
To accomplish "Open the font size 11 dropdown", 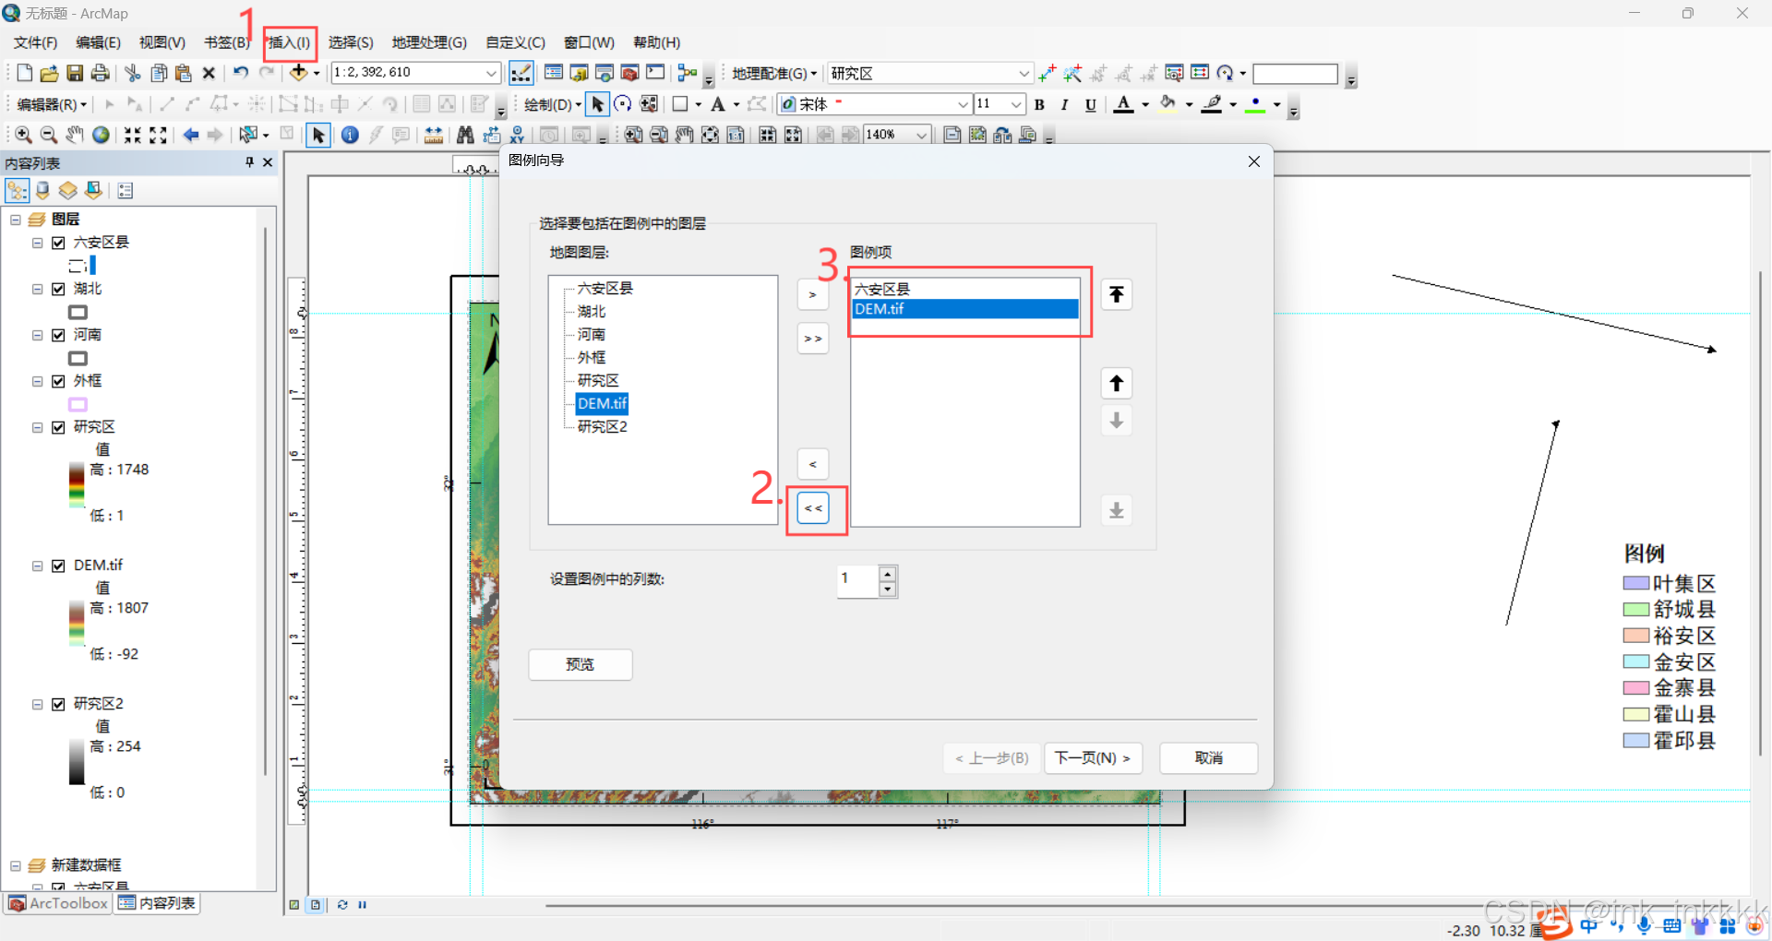I will click(1016, 104).
